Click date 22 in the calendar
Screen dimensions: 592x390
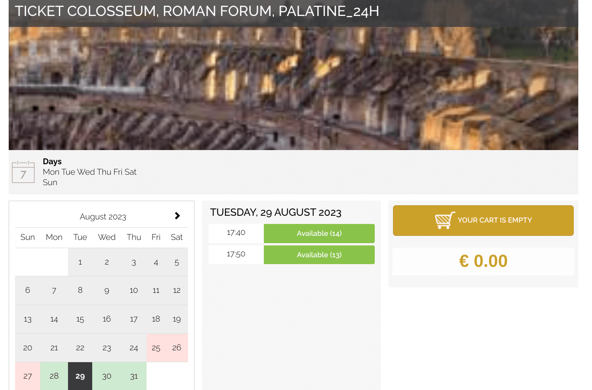[80, 348]
